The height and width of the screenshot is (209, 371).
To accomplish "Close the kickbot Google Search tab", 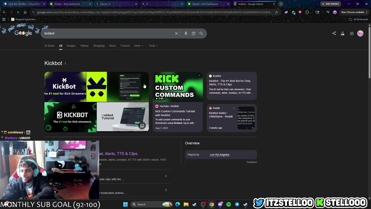I will coord(274,4).
